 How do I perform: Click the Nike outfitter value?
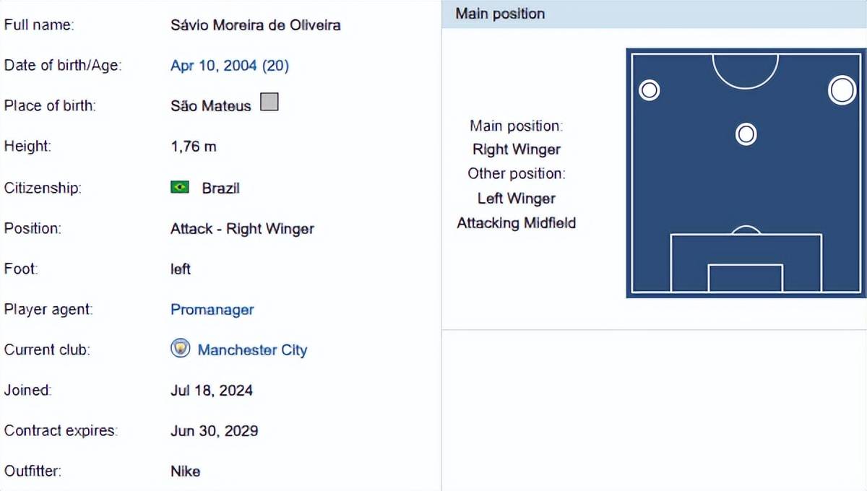[x=186, y=472]
